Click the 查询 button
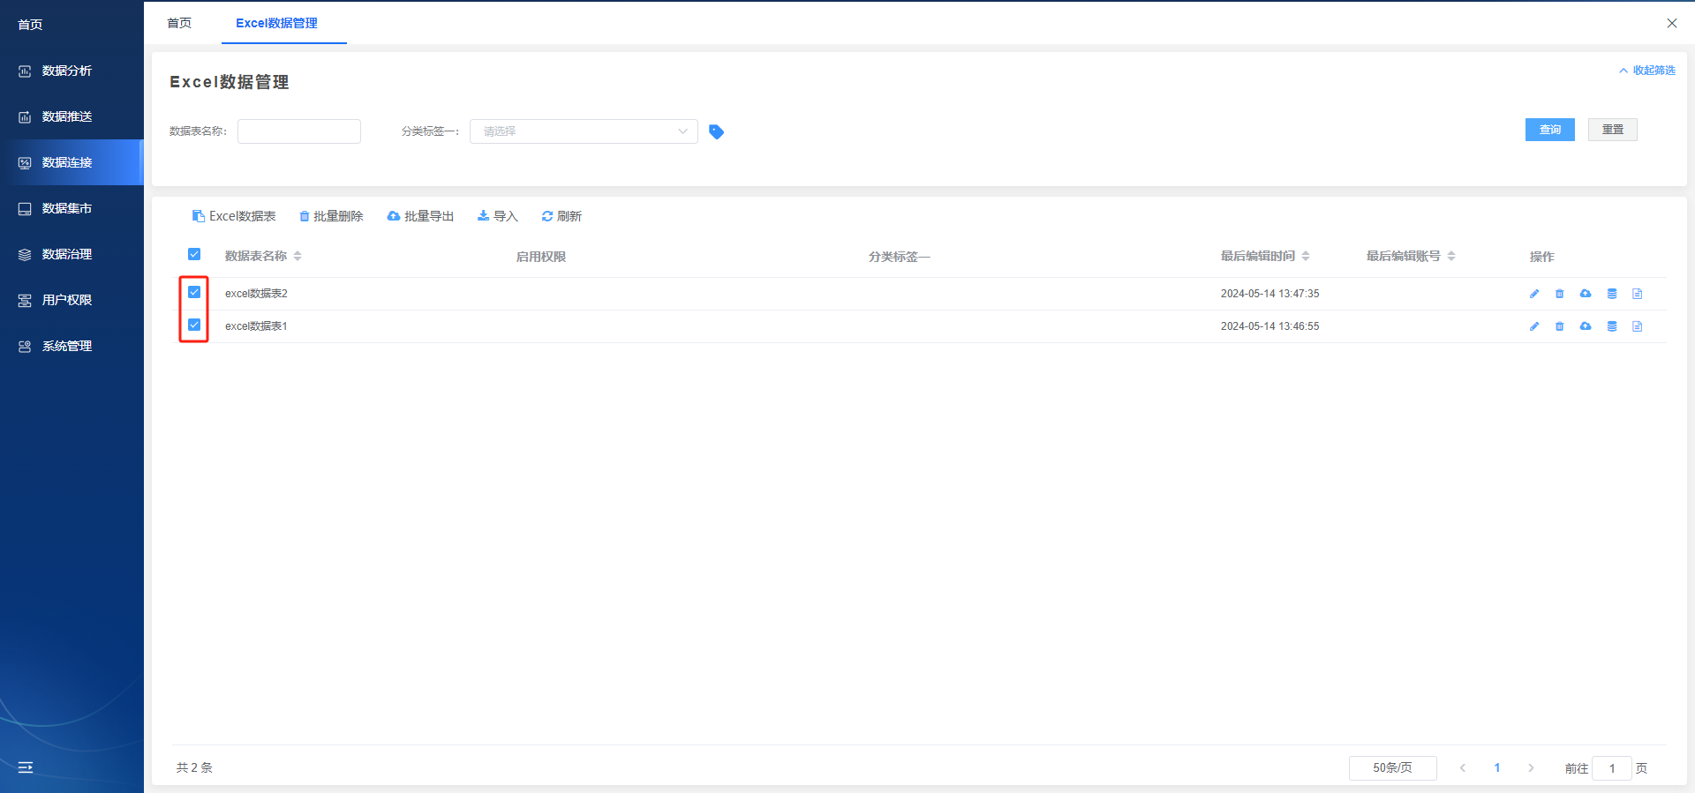The image size is (1695, 793). (x=1550, y=130)
